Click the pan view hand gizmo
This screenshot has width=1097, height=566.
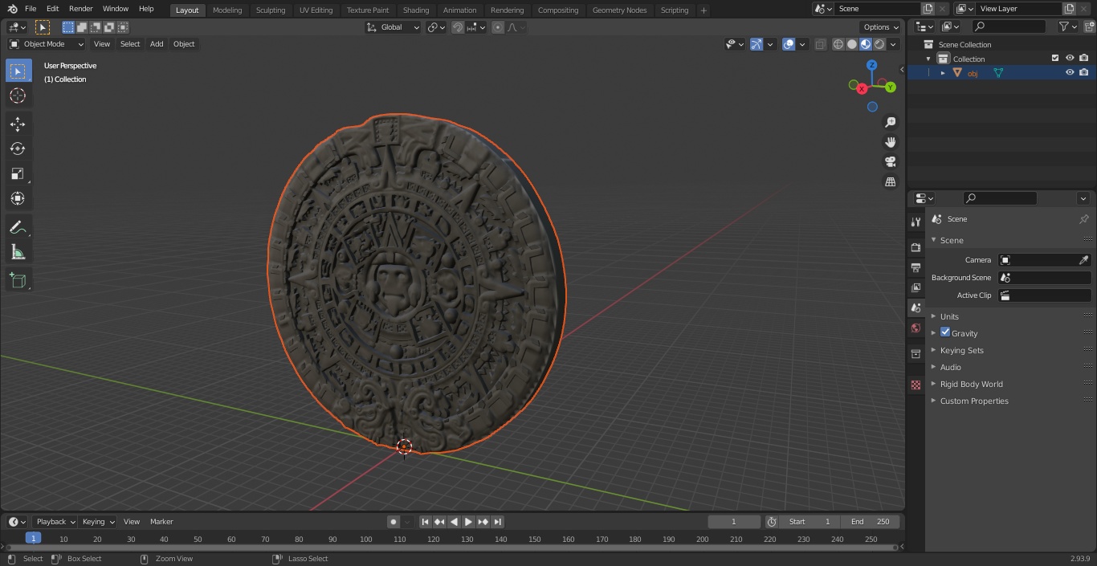891,142
